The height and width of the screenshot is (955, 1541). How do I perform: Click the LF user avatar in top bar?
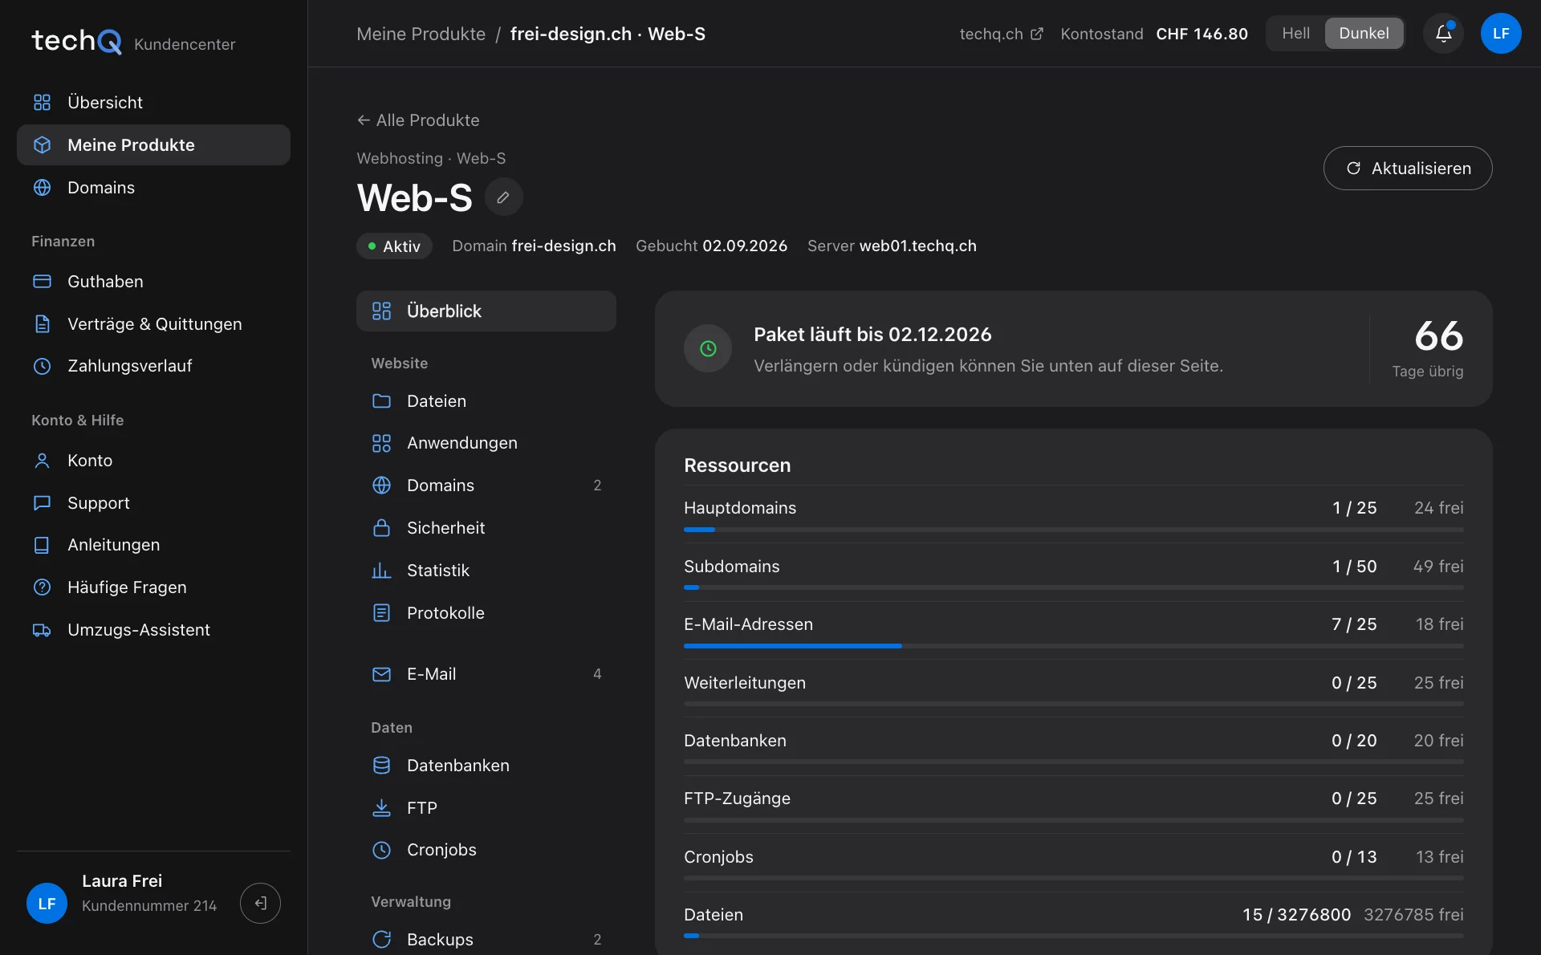(1501, 34)
